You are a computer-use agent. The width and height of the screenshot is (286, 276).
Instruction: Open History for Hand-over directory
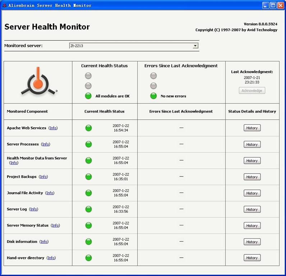(252, 258)
